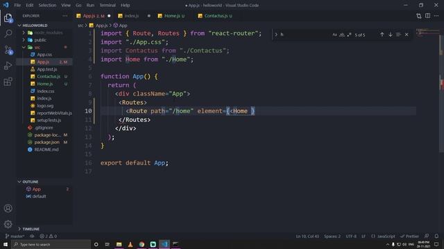
Task: Select App.js in the file tree
Action: (44, 62)
